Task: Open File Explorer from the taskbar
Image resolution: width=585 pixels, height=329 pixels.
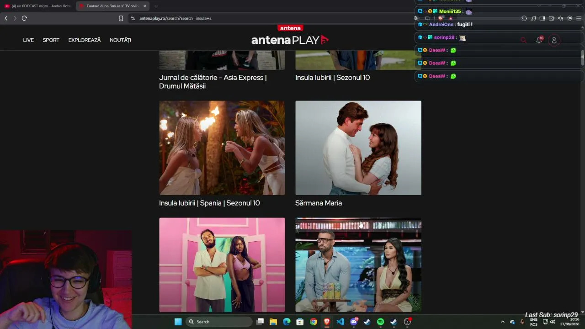Action: [x=273, y=322]
